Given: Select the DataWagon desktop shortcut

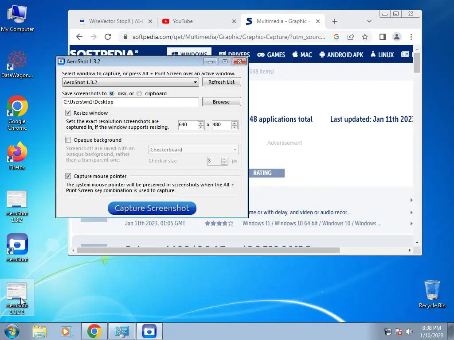Looking at the screenshot, I should coord(17,64).
